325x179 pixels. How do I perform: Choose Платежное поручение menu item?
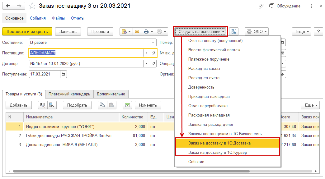click(x=228, y=59)
